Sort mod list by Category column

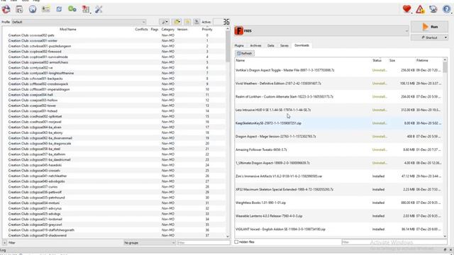[x=167, y=29]
